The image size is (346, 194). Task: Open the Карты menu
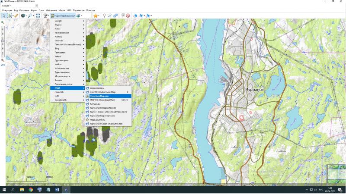(34, 10)
